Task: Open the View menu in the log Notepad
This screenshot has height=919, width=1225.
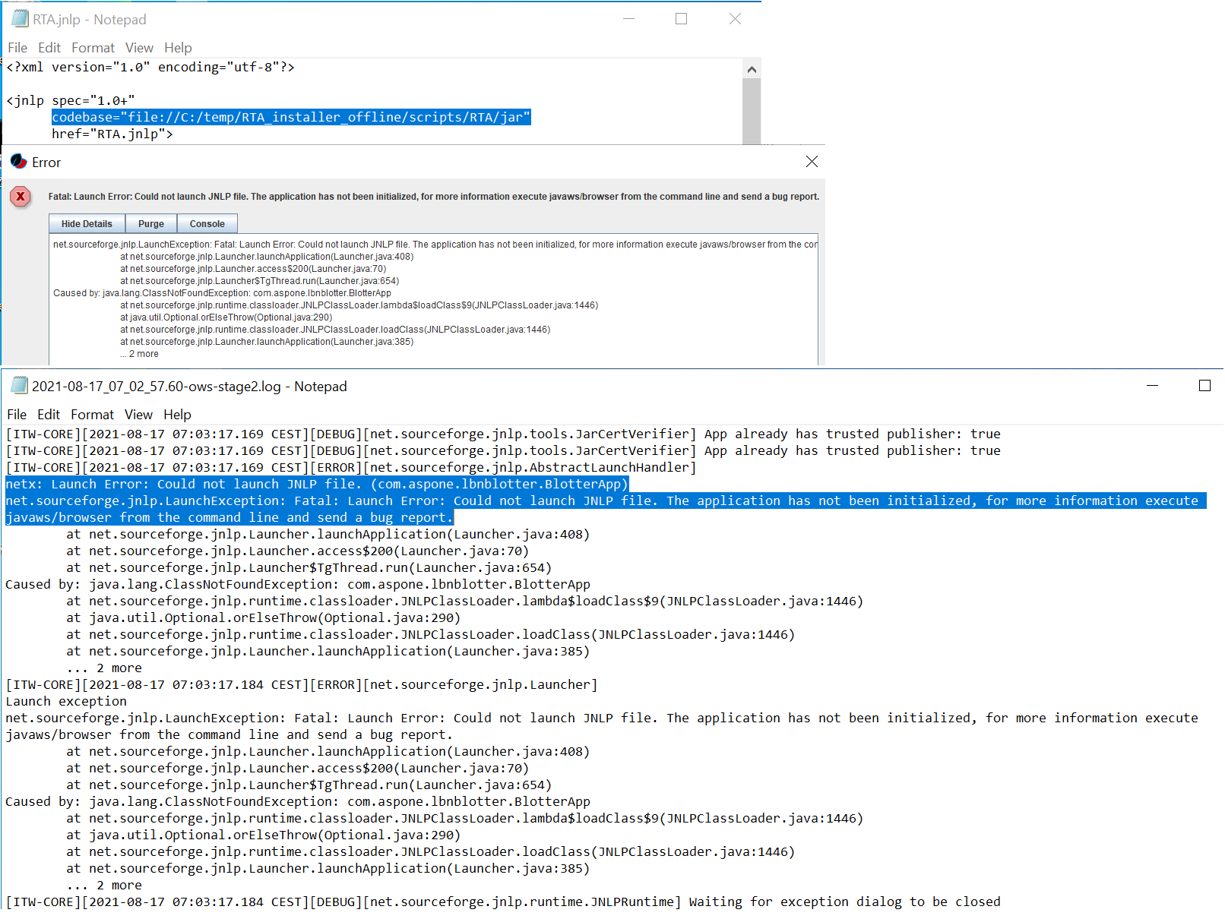Action: pos(138,415)
